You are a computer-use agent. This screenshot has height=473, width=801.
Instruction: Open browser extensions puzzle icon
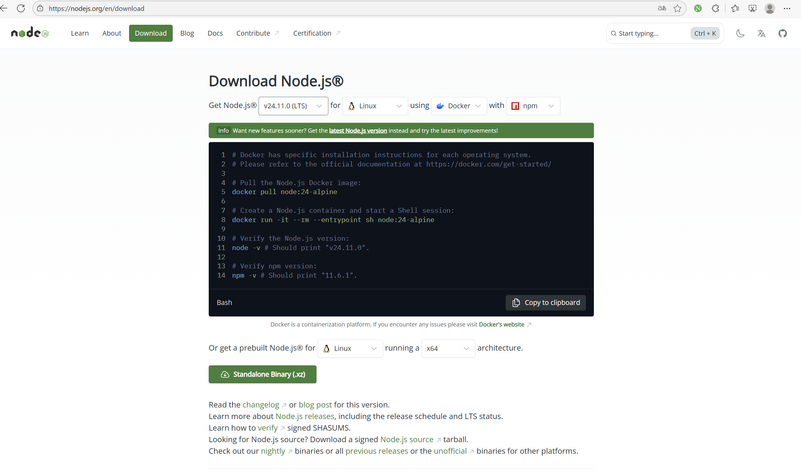715,8
